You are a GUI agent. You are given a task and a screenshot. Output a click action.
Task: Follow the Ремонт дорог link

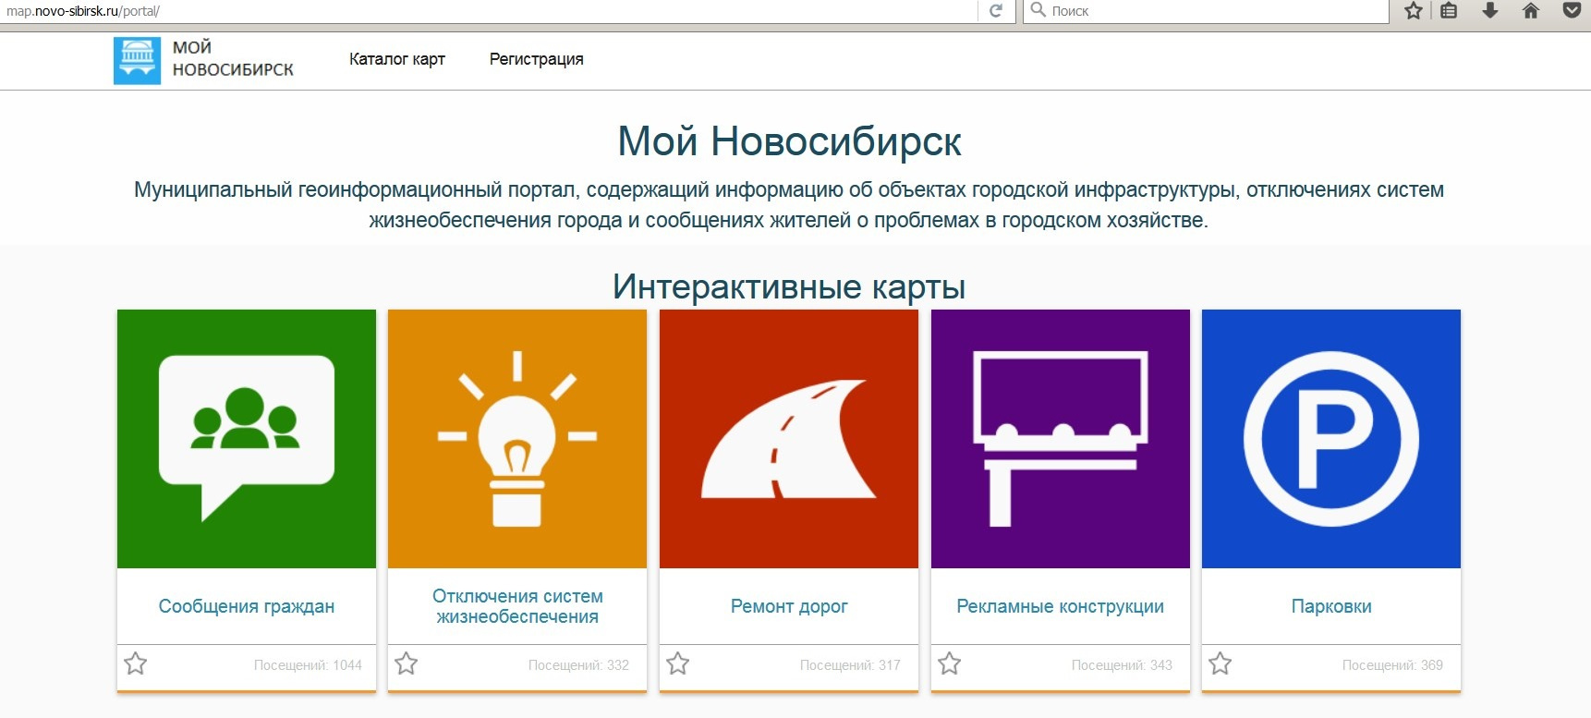tap(789, 606)
